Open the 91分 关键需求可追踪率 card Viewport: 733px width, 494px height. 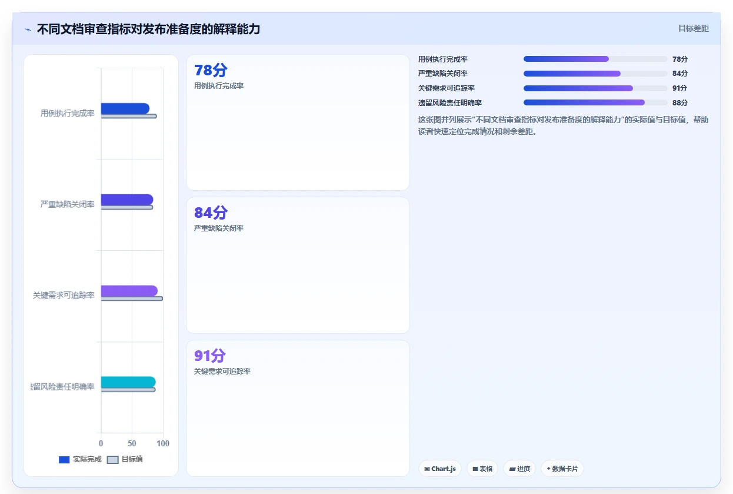point(298,408)
